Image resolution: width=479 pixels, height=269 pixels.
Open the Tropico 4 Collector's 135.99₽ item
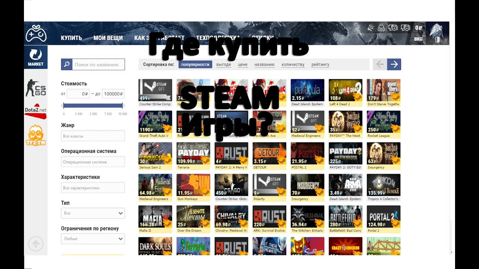pos(384,188)
